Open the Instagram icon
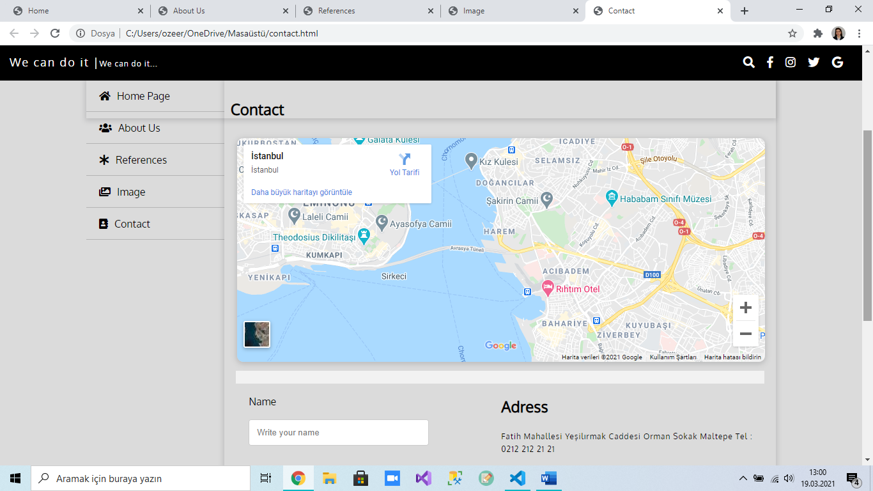Image resolution: width=873 pixels, height=491 pixels. (791, 62)
